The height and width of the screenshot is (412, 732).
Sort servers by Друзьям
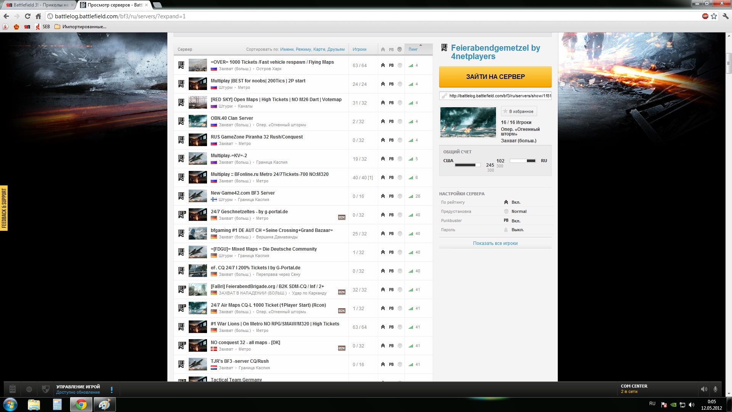(x=336, y=49)
